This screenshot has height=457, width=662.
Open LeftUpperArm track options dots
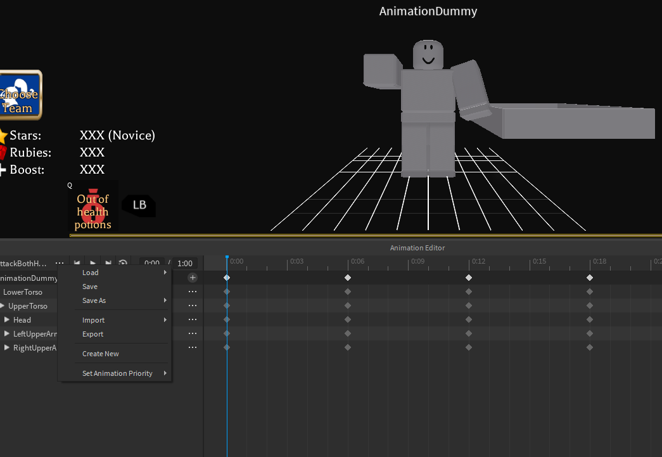[x=193, y=333]
